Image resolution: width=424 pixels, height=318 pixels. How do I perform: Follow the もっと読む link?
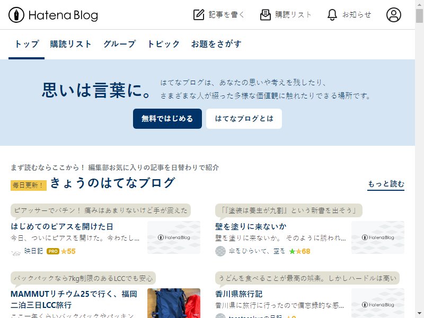coord(386,184)
